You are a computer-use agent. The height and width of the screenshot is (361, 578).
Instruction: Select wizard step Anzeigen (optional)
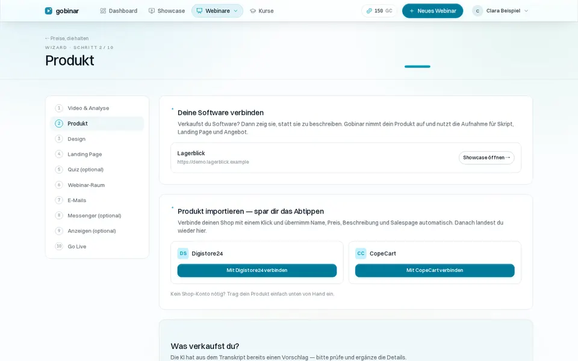[97, 231]
